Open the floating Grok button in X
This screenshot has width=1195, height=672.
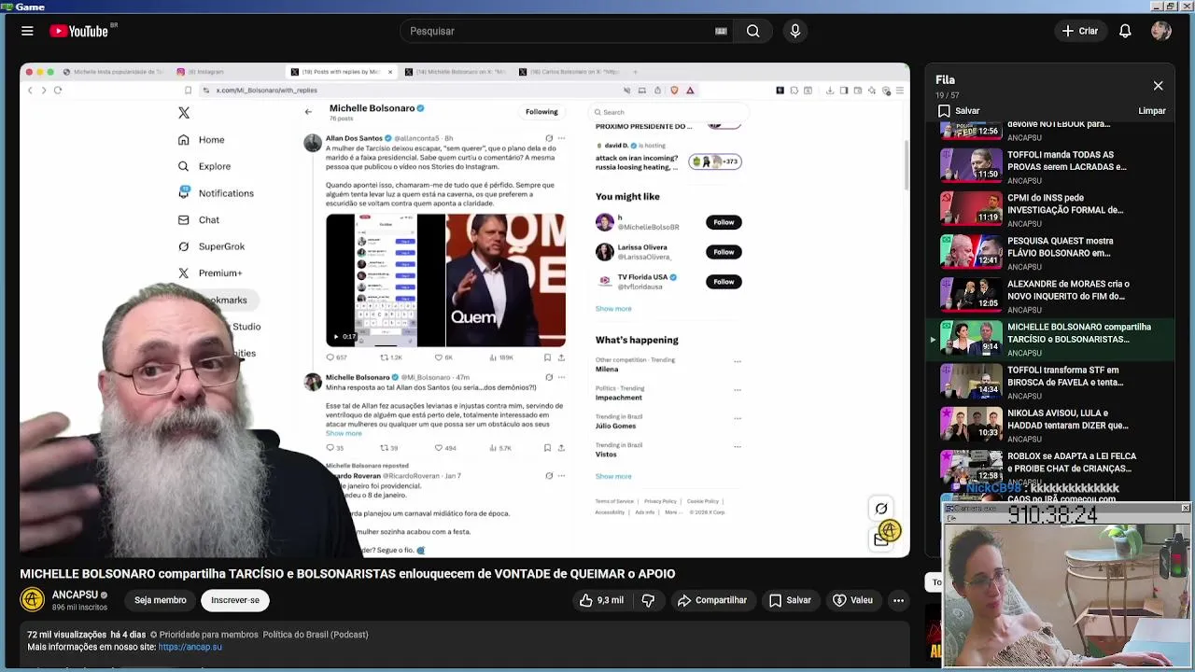click(x=880, y=509)
